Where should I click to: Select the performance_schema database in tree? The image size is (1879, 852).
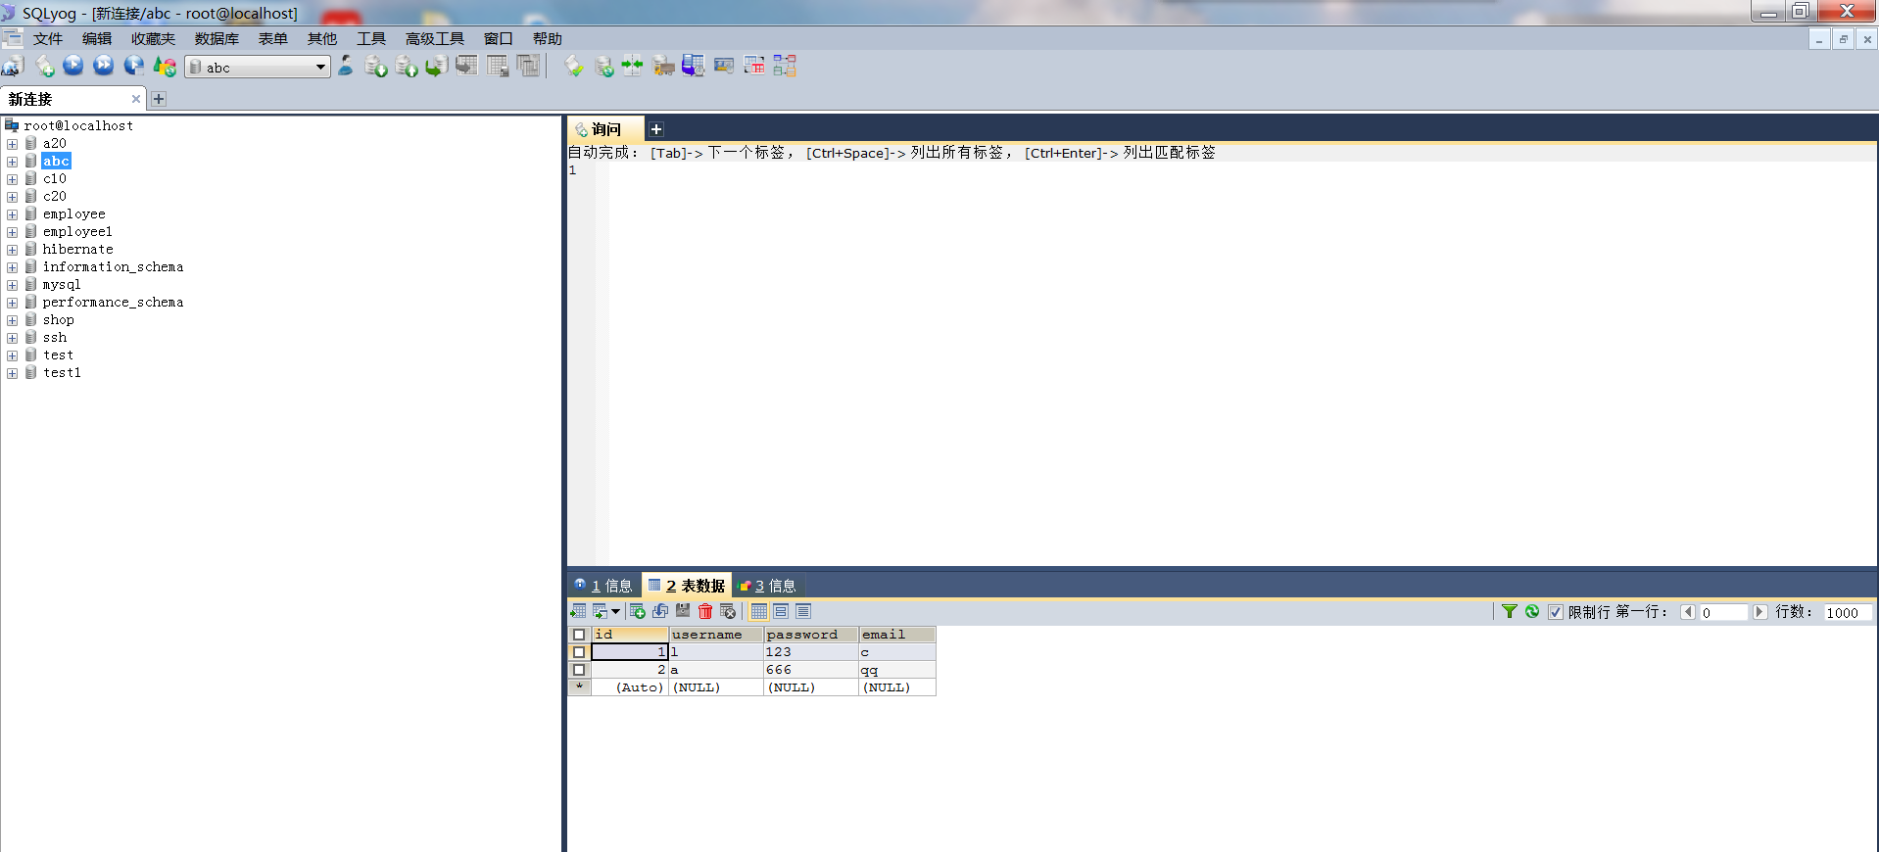[x=113, y=303]
